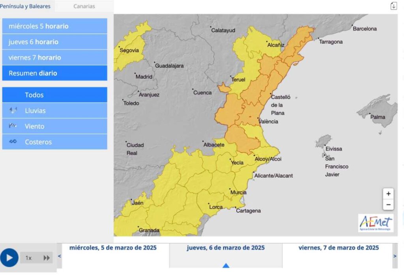
Task: Select viernes, 7 de marzo de 2025
Action: pyautogui.click(x=339, y=248)
